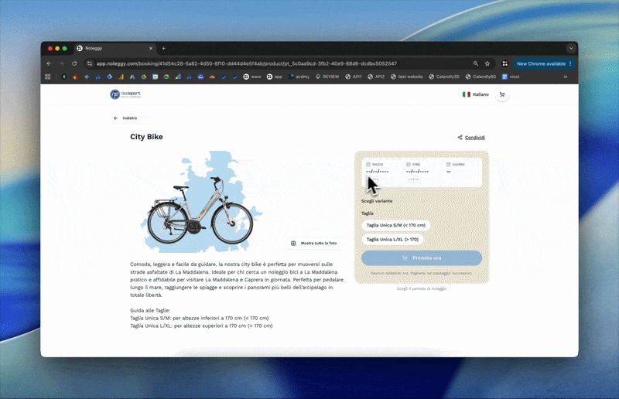
Task: Open the 'Calendly30' bookmark
Action: click(x=443, y=77)
